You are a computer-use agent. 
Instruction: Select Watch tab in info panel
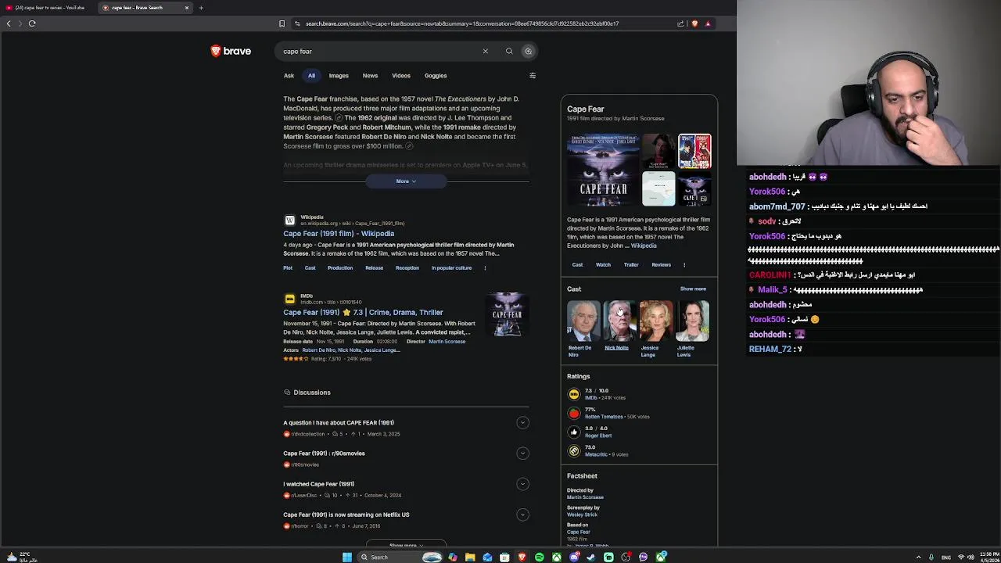click(x=603, y=264)
